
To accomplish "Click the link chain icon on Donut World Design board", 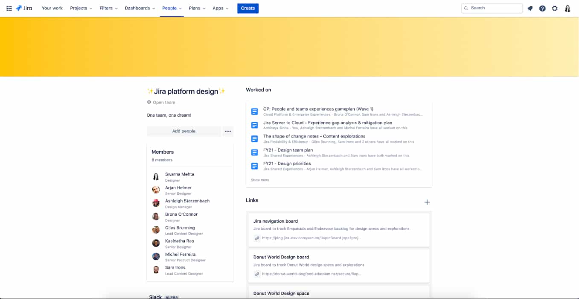I will [257, 274].
